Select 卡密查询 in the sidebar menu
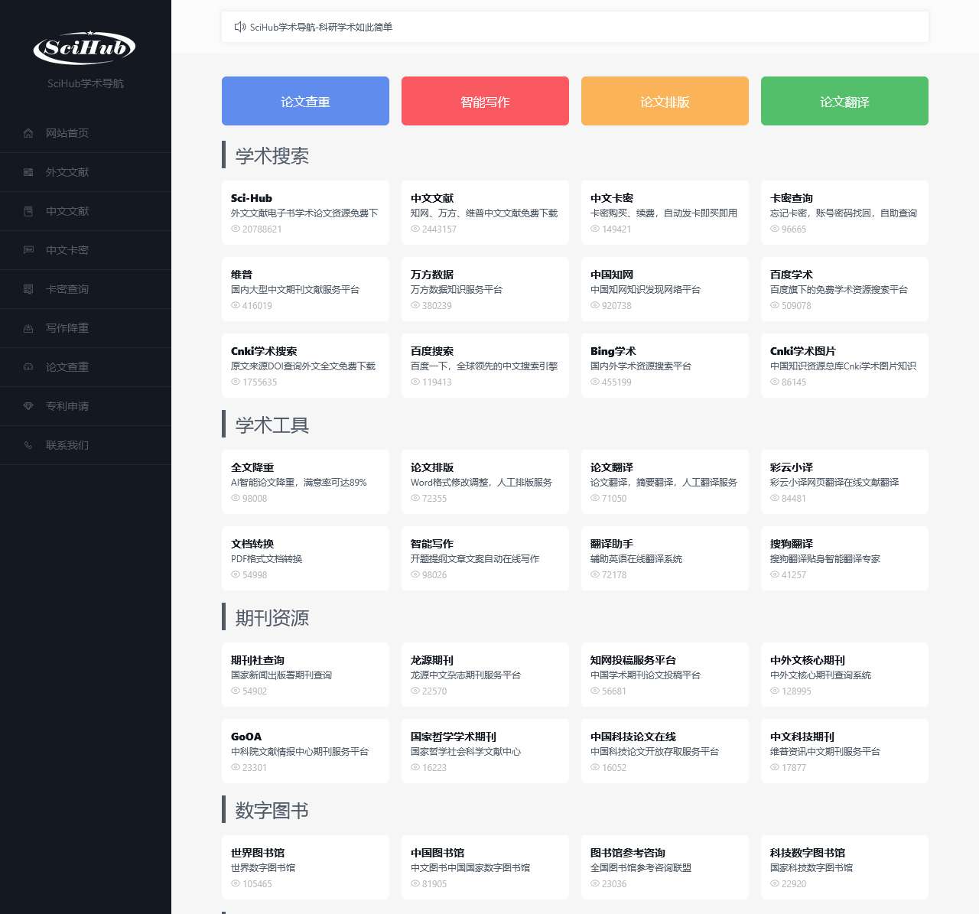Viewport: 979px width, 914px height. [67, 289]
